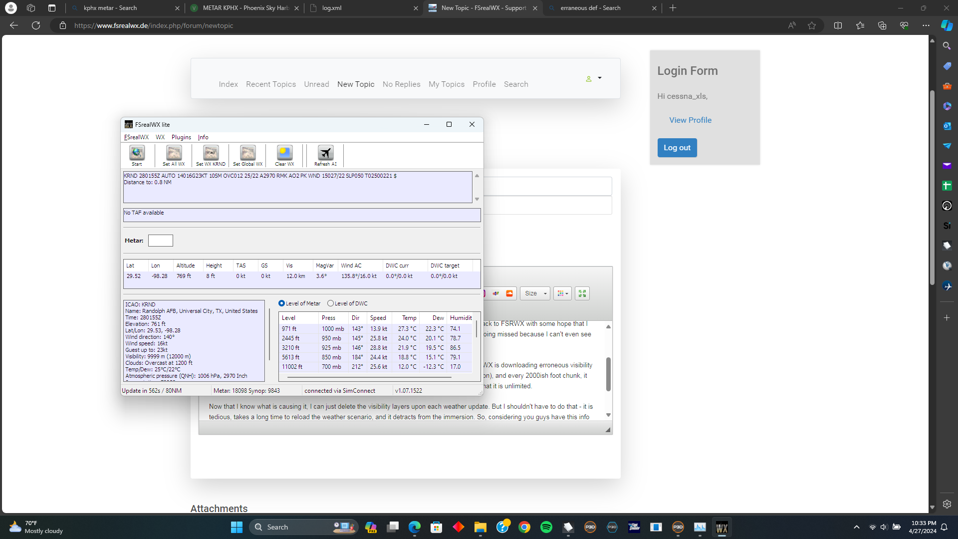This screenshot has width=958, height=539.
Task: Click the Metar input field
Action: point(161,241)
